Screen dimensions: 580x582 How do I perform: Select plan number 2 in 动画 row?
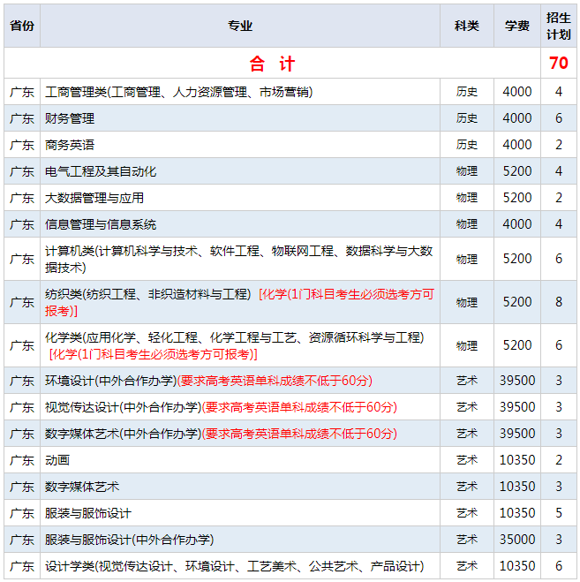tap(559, 460)
